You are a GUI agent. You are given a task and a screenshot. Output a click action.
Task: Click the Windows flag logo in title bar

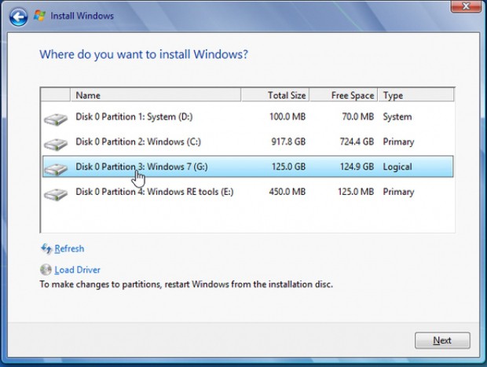[x=39, y=15]
